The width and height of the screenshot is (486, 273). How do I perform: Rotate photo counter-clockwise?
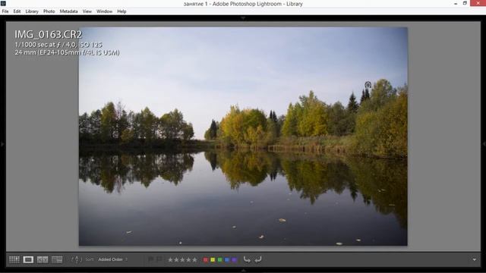pos(247,259)
